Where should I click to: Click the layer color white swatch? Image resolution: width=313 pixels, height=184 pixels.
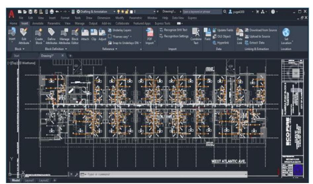[131, 12]
